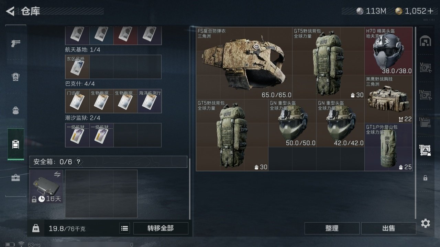
Task: Click the locked storage slot icon
Action: (425, 178)
